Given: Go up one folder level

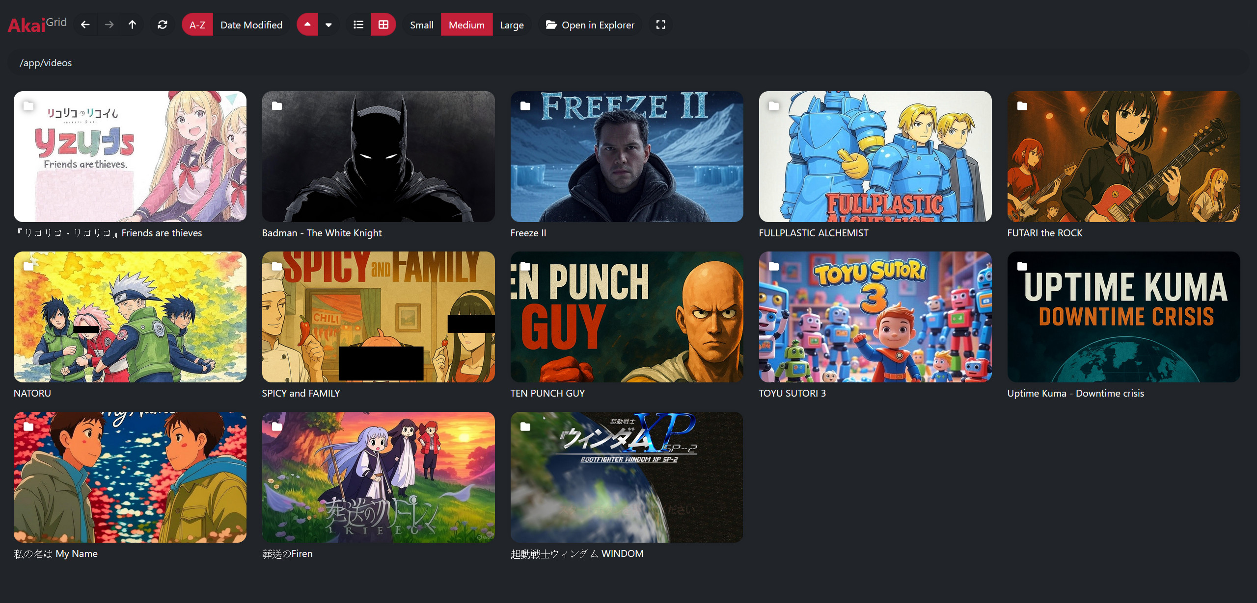Looking at the screenshot, I should tap(132, 25).
